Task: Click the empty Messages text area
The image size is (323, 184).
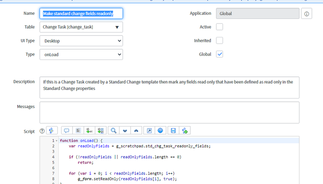Action: (x=170, y=113)
